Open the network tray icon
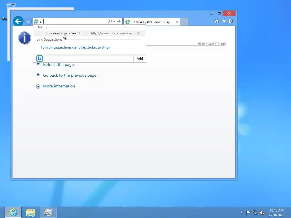This screenshot has height=218, width=291. point(255,212)
